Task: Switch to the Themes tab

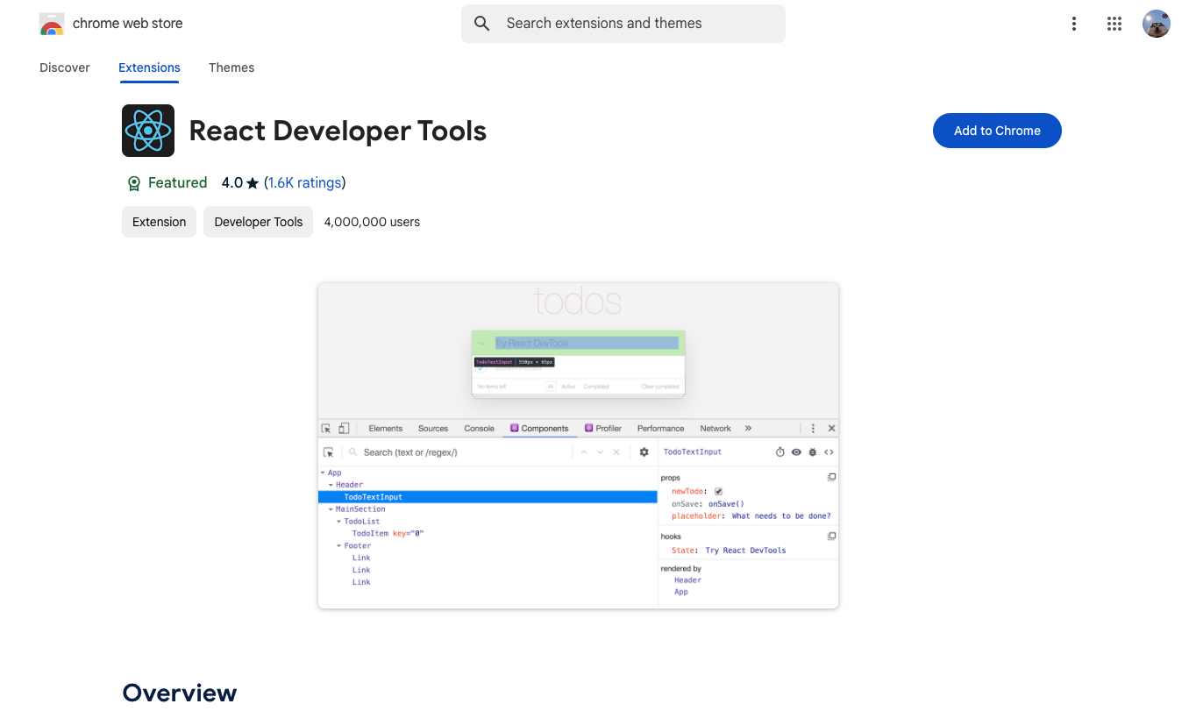Action: 231,68
